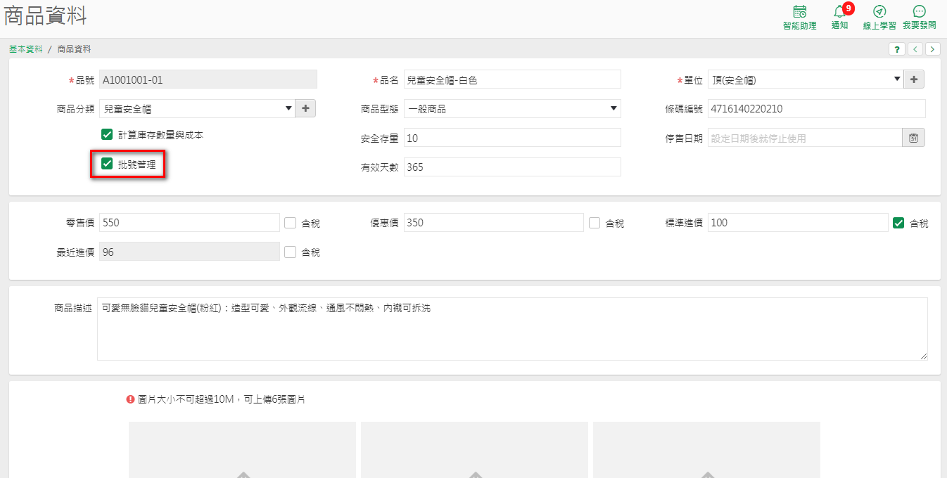The width and height of the screenshot is (947, 478).
Task: Click the 零售價 input field
Action: click(x=189, y=223)
